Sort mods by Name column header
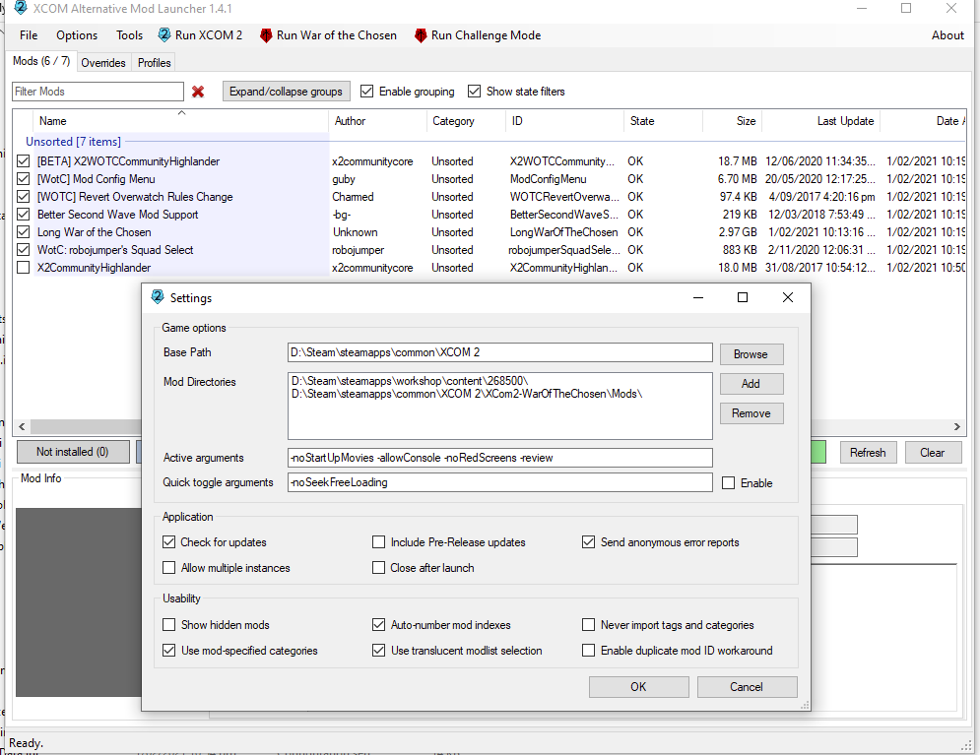 181,121
